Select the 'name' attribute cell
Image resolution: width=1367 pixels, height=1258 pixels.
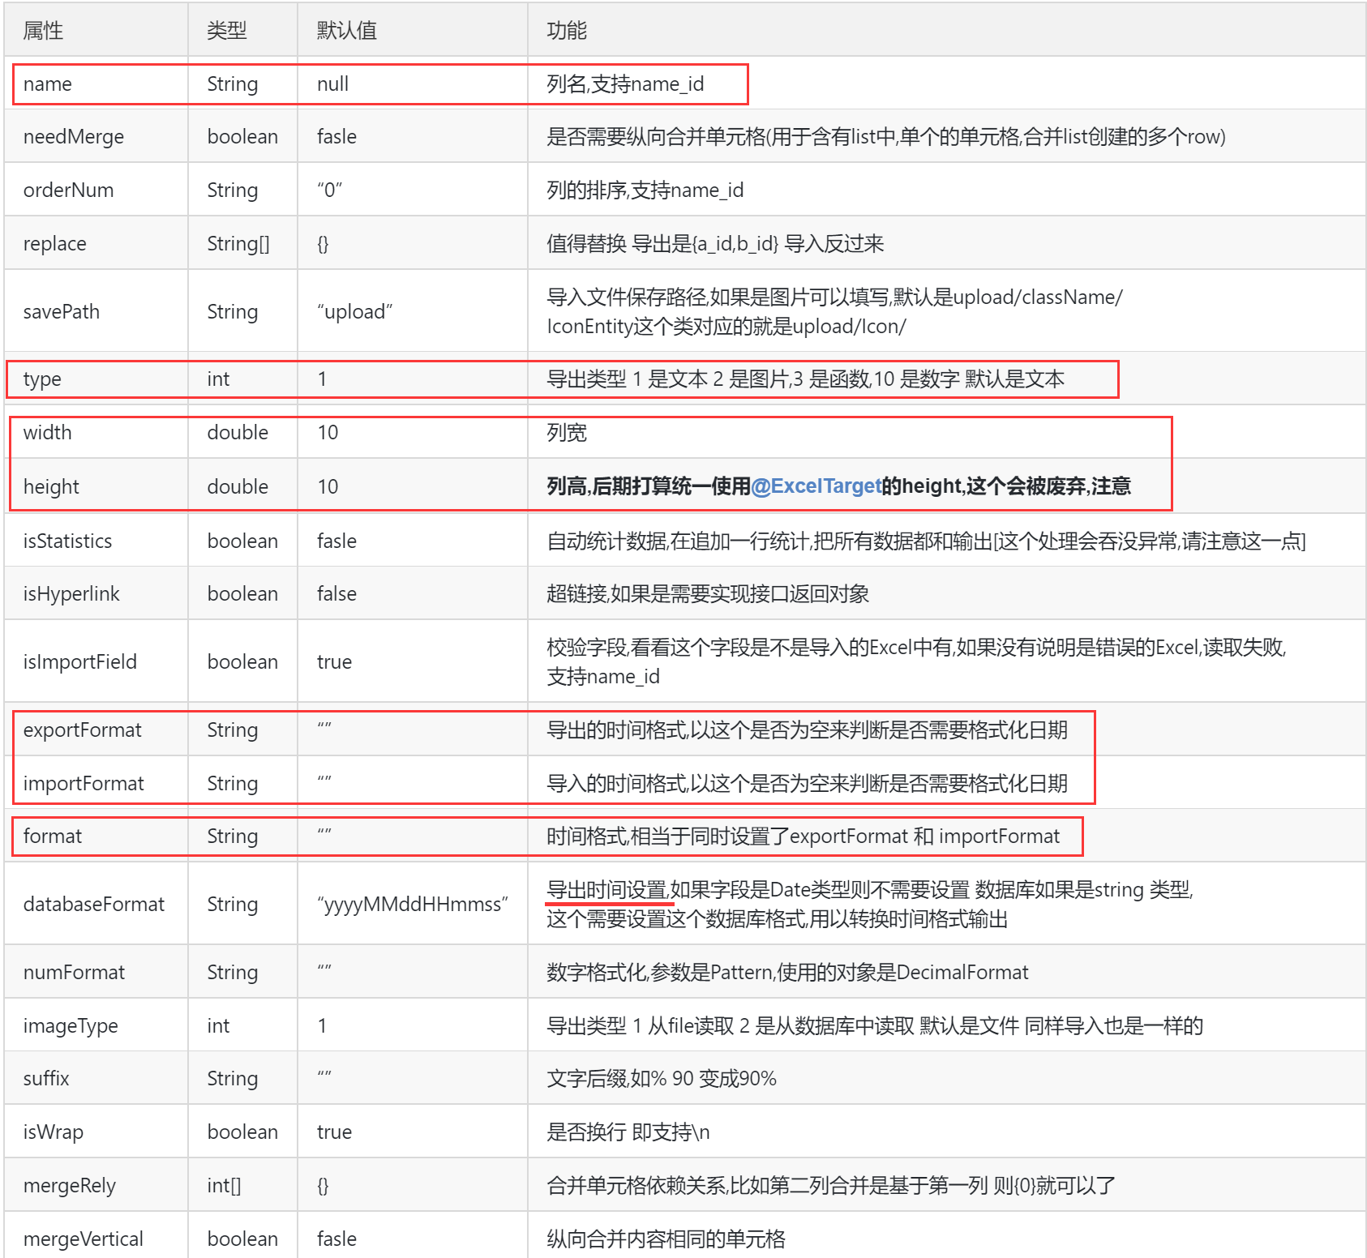click(x=96, y=83)
